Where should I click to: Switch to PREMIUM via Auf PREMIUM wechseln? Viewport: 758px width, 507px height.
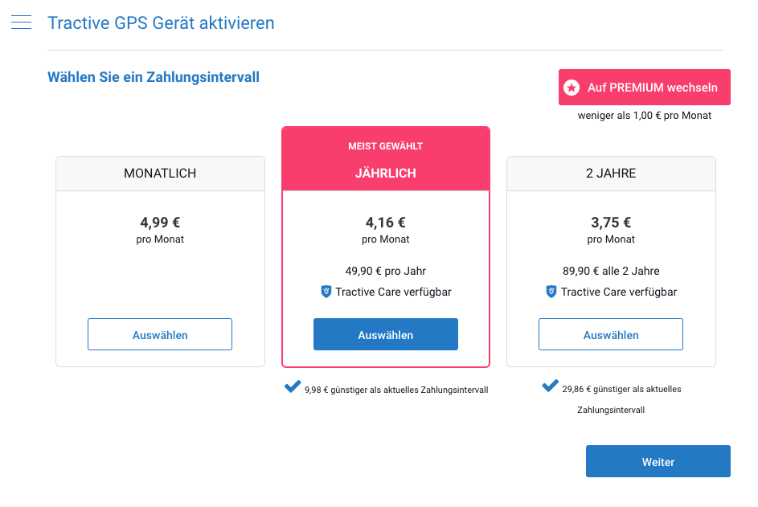click(x=645, y=88)
